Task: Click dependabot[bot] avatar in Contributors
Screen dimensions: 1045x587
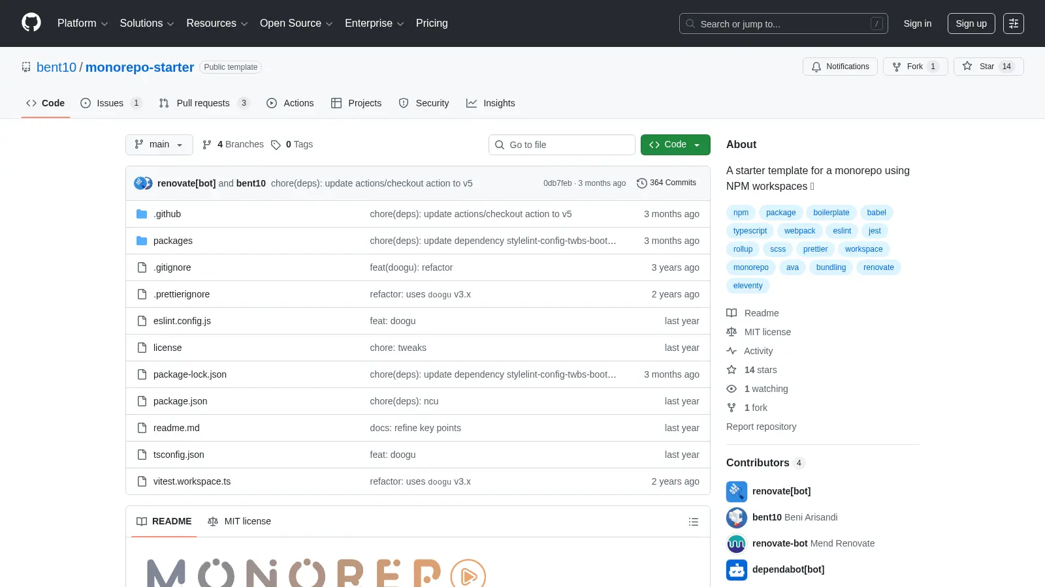Action: 737,569
